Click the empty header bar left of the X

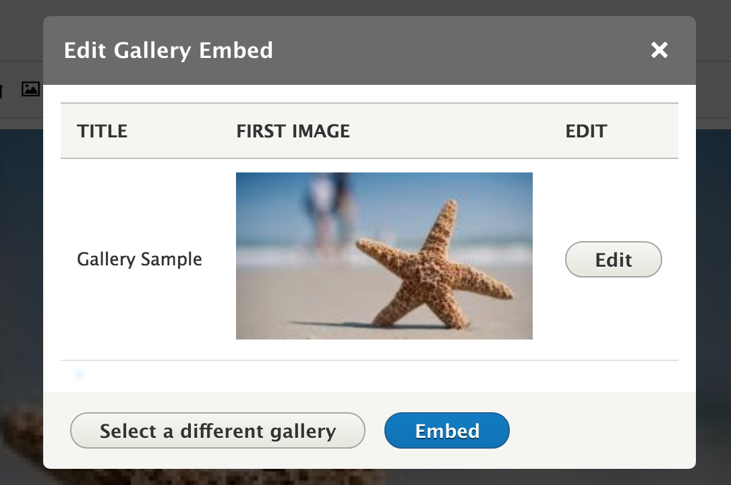point(459,51)
